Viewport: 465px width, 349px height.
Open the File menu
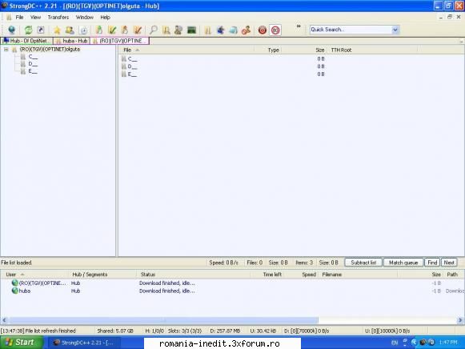[19, 17]
